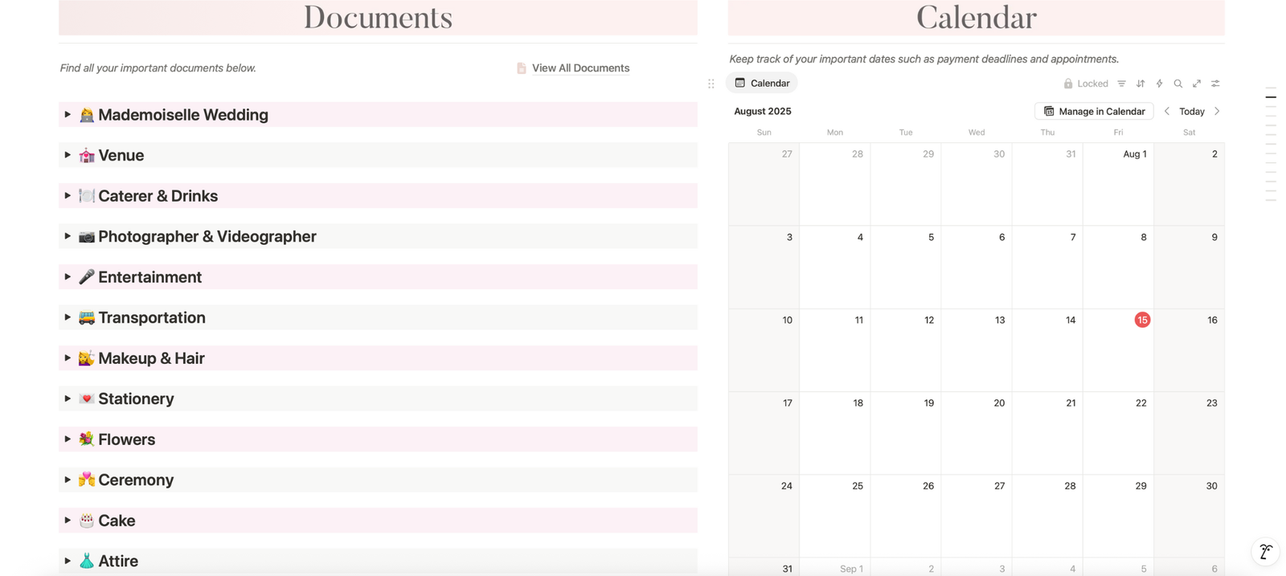Click the Calendar page heading
Image resolution: width=1286 pixels, height=576 pixels.
(x=977, y=17)
